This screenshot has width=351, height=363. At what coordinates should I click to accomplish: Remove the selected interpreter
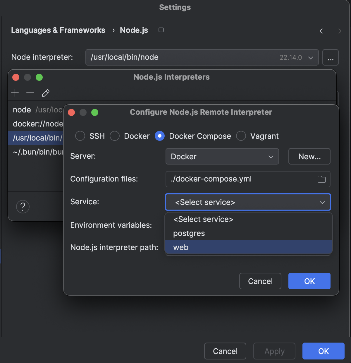tap(30, 93)
